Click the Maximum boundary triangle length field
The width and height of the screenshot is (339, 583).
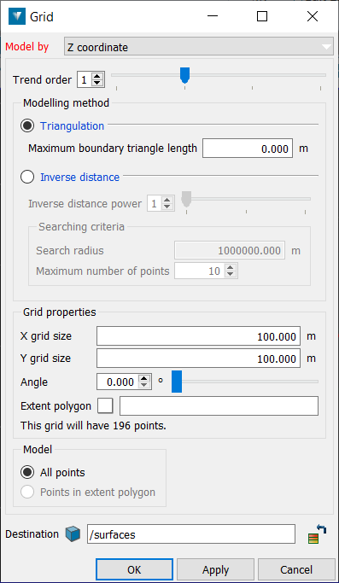[x=248, y=149]
